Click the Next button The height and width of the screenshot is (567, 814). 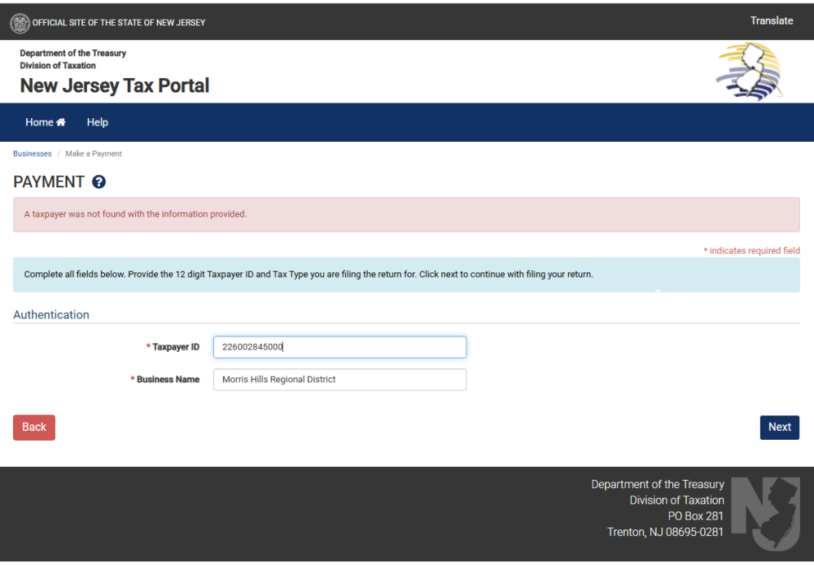[x=779, y=427]
